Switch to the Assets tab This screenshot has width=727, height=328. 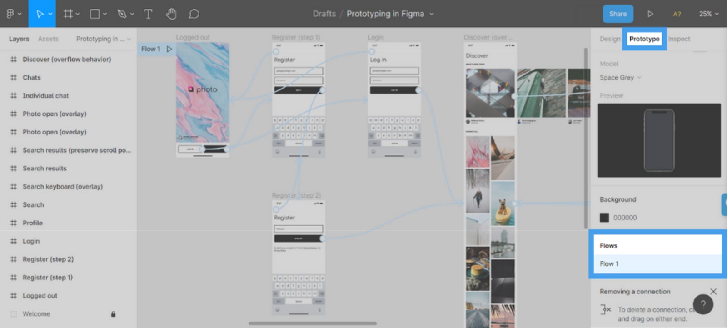point(48,39)
